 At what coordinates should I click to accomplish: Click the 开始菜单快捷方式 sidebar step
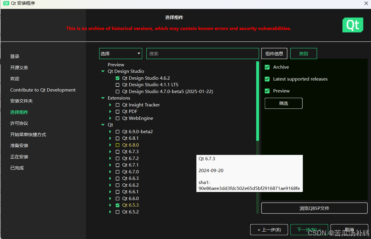(28, 134)
